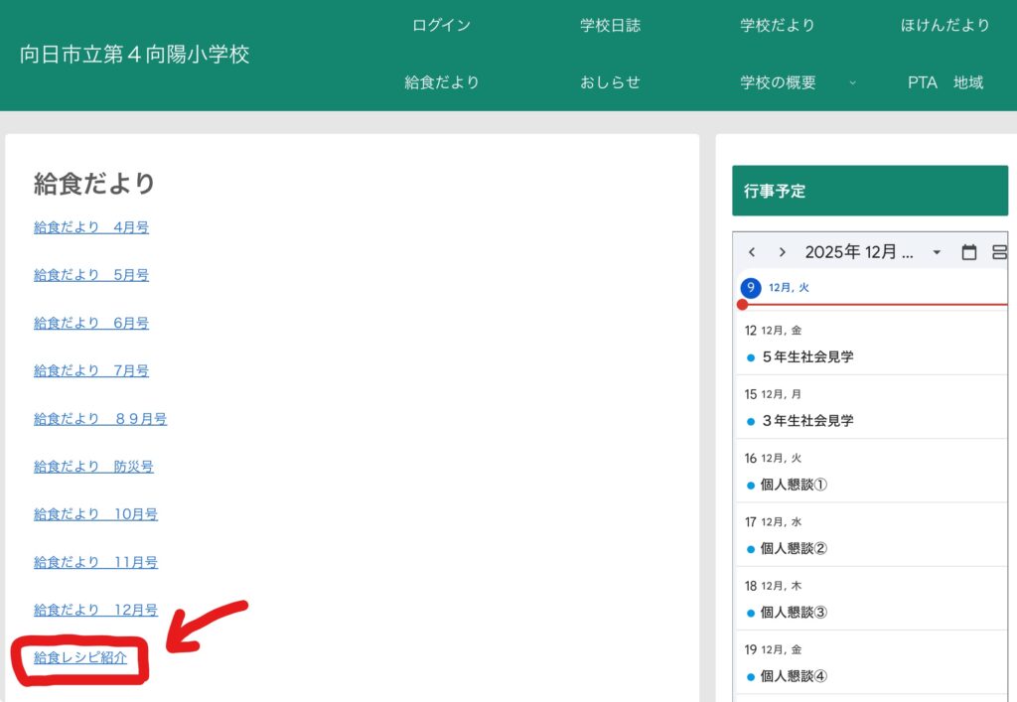Open the 給食だより 防災号 link

[x=93, y=467]
